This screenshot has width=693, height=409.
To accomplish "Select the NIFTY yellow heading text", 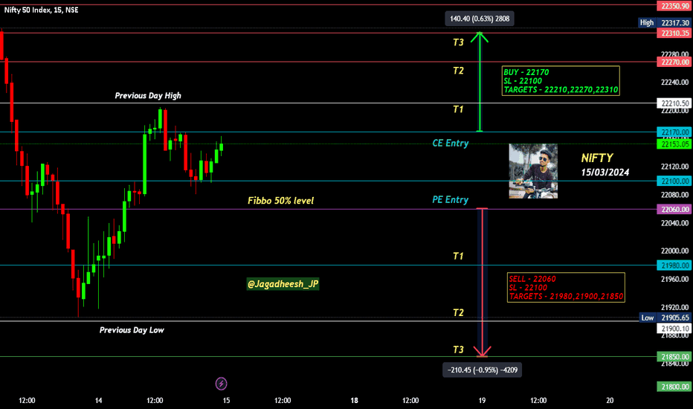I will coord(597,158).
